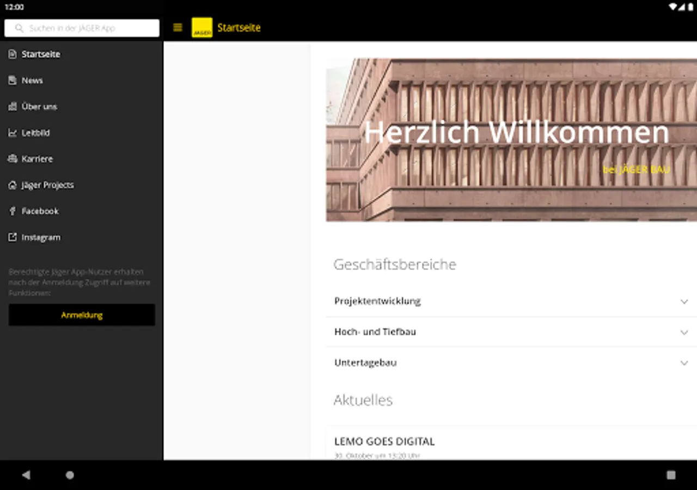Open the hamburger menu icon
This screenshot has width=697, height=490.
(x=178, y=28)
